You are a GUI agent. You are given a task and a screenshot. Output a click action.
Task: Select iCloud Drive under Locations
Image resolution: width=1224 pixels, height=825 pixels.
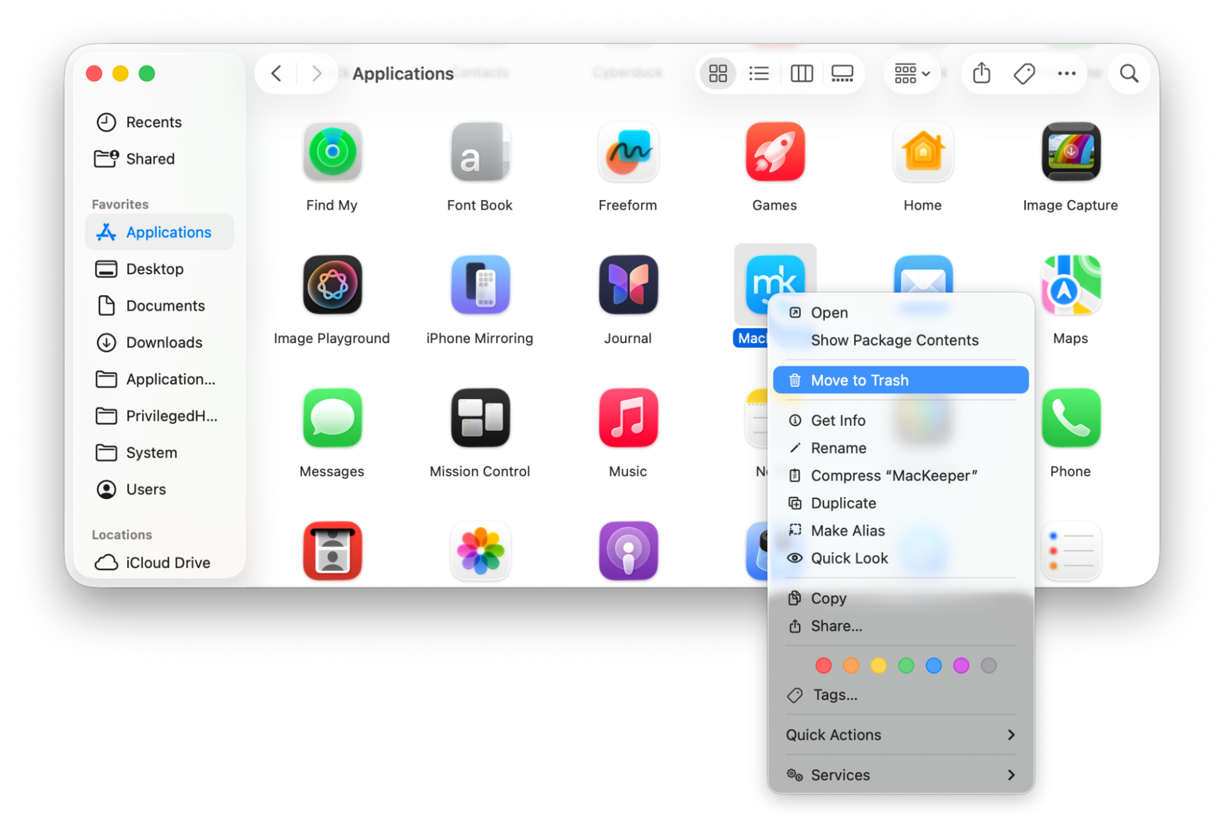click(x=167, y=562)
